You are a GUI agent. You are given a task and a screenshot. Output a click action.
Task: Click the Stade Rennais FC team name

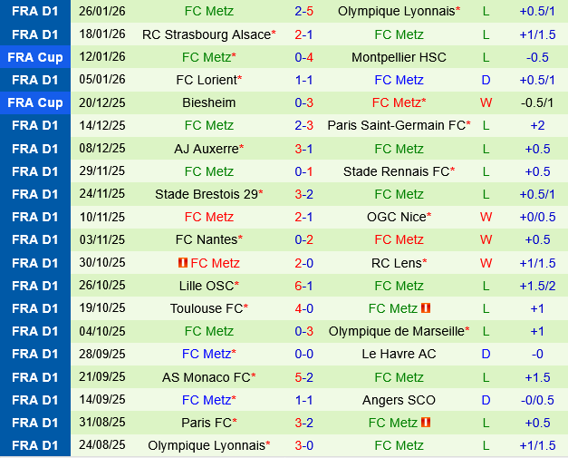(x=396, y=171)
